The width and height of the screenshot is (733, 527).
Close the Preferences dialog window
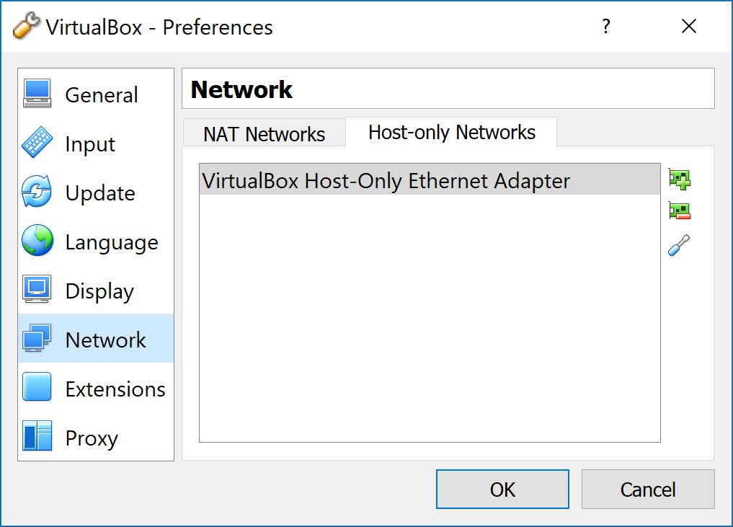click(x=689, y=26)
